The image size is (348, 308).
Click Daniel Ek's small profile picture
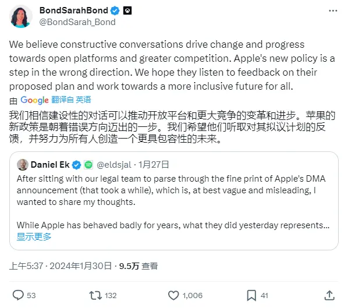(x=23, y=165)
